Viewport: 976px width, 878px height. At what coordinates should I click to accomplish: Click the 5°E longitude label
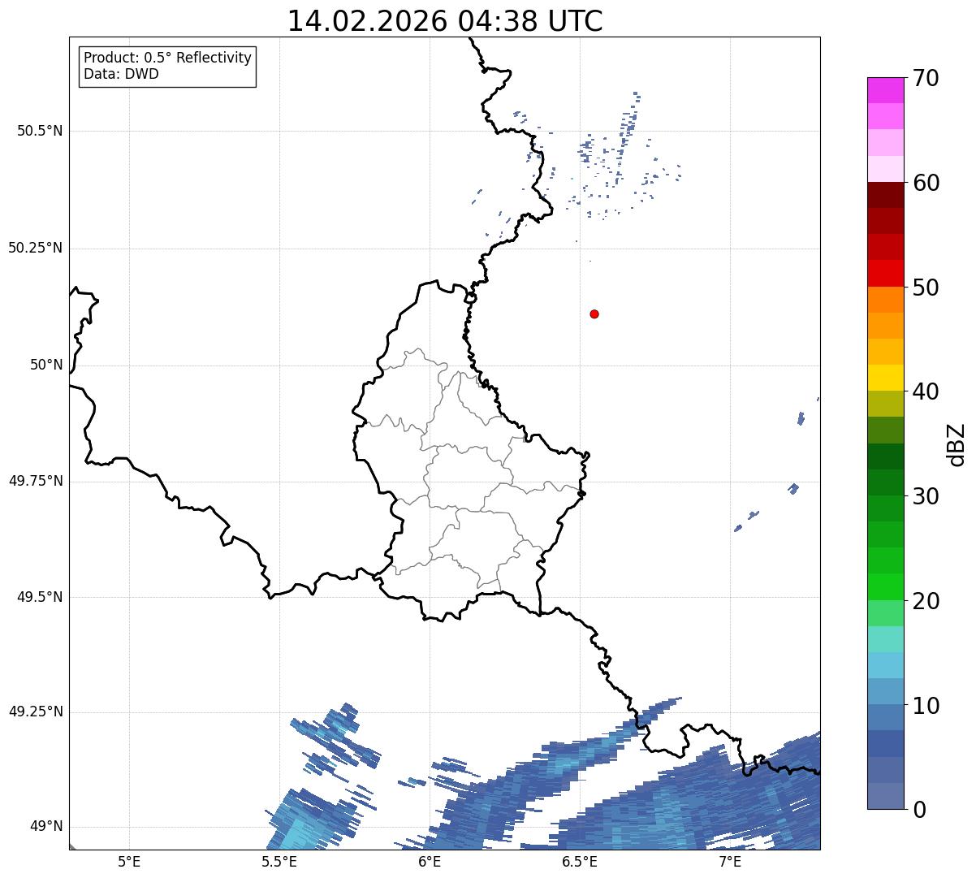pos(129,861)
